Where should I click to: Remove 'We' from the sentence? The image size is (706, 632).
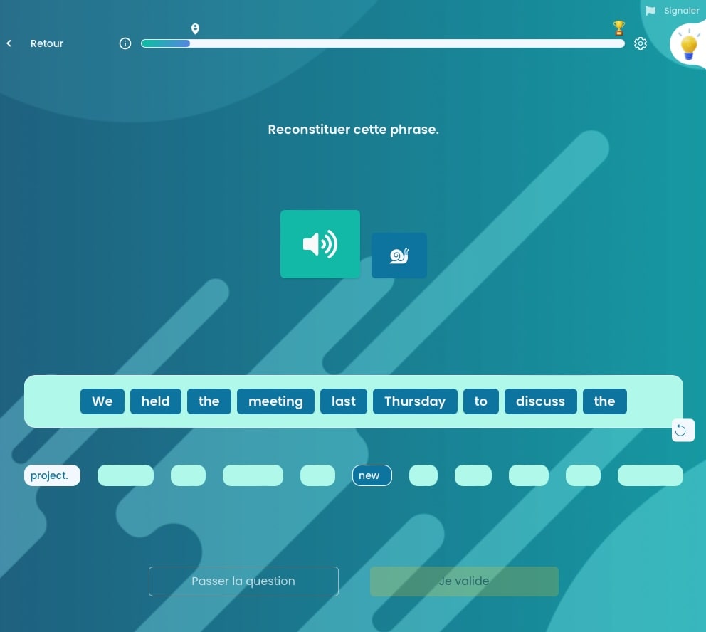click(102, 401)
